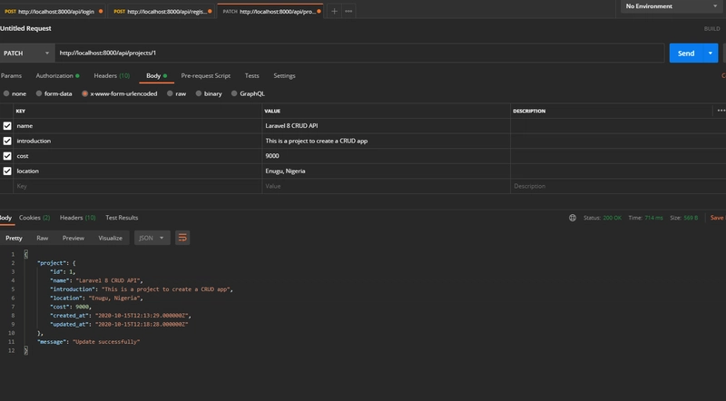This screenshot has height=401, width=726.
Task: Click the Status 200 OK text
Action: point(603,218)
